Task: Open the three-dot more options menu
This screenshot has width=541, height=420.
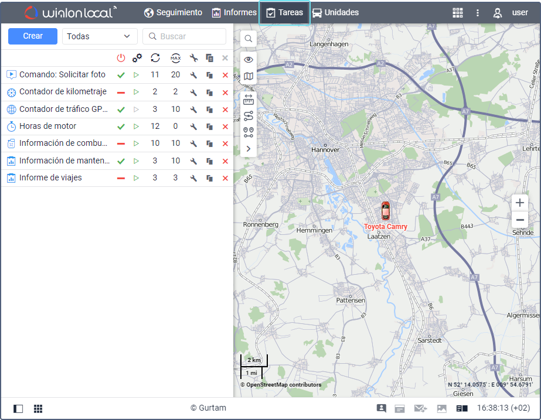Action: coord(478,13)
